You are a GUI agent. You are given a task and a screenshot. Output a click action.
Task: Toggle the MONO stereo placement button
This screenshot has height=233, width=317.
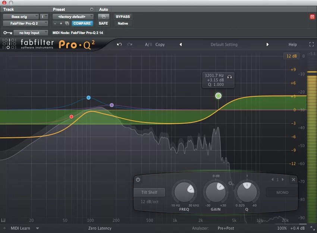pyautogui.click(x=282, y=193)
